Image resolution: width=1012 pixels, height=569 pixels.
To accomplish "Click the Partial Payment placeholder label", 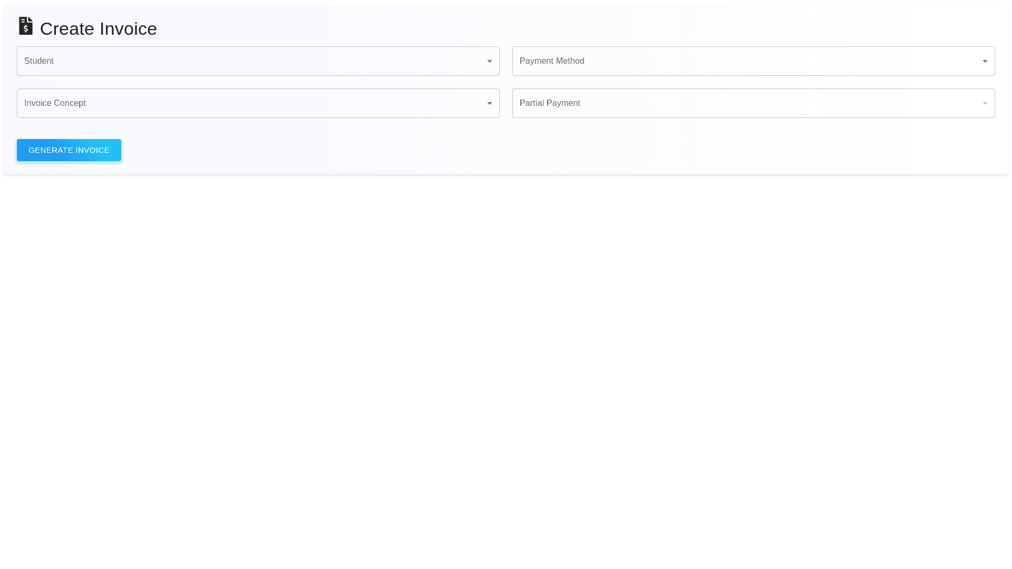I will [x=550, y=103].
